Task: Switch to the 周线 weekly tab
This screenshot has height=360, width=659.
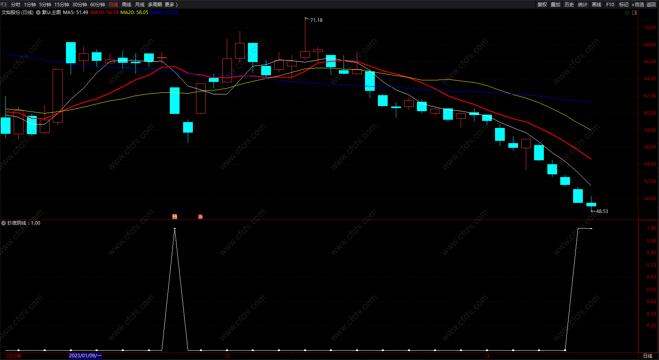Action: point(126,5)
